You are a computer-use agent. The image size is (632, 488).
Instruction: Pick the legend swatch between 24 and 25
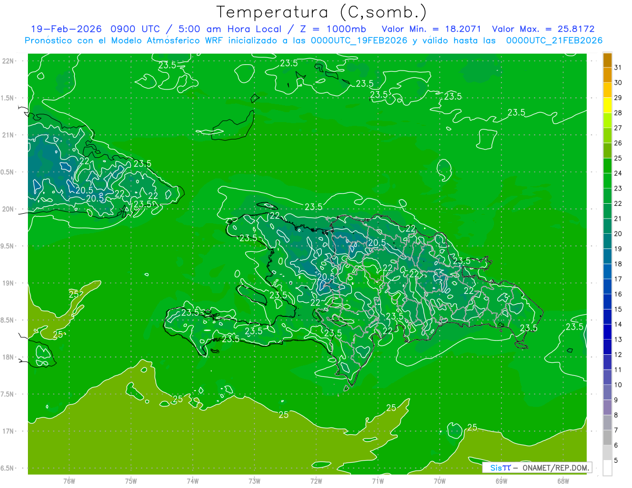(x=607, y=166)
